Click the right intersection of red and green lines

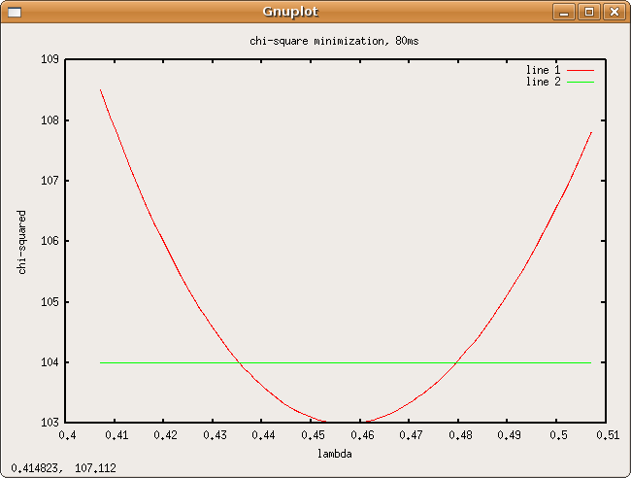click(x=456, y=363)
